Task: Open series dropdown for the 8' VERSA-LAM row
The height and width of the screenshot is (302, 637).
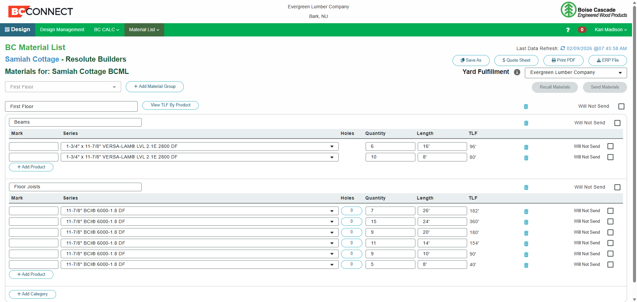Action: 199,157
